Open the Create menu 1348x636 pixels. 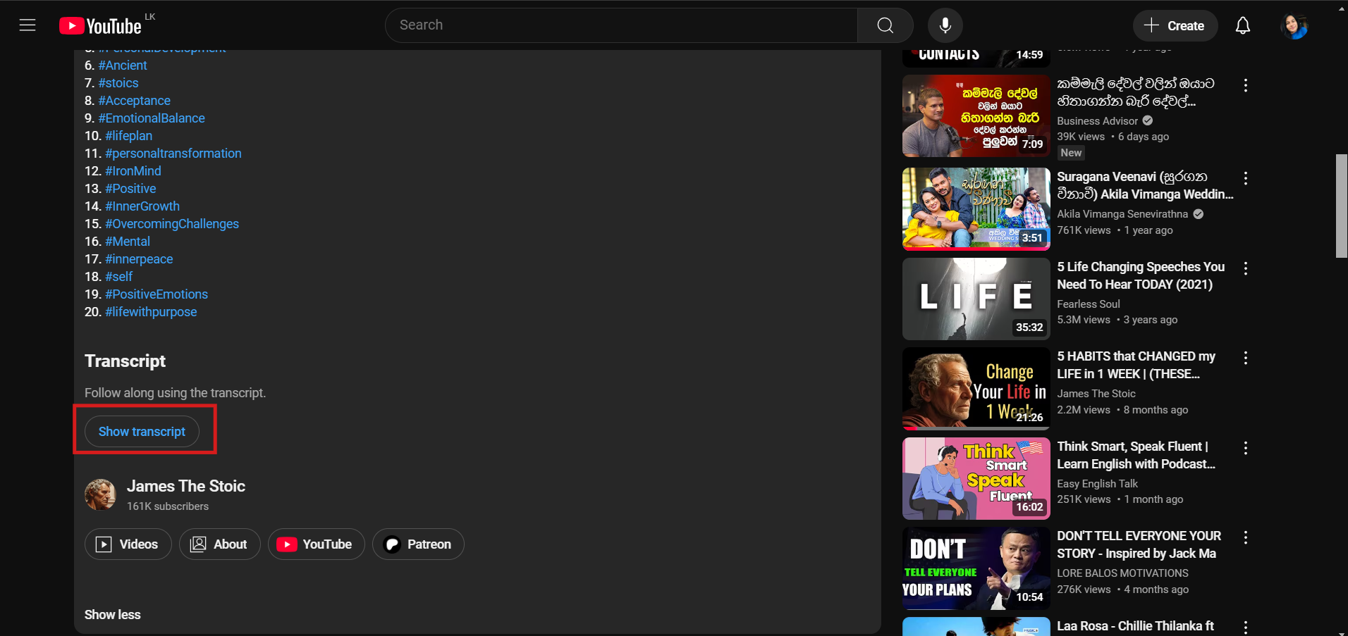[x=1175, y=25]
